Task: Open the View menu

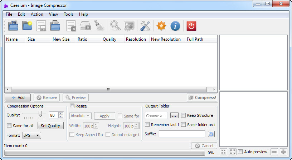Action: (53, 14)
